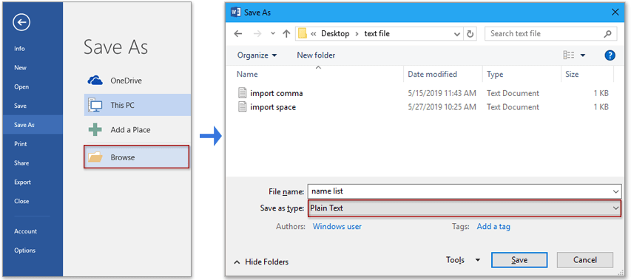This screenshot has height=280, width=631.
Task: Open the Save as type dropdown
Action: click(x=464, y=208)
